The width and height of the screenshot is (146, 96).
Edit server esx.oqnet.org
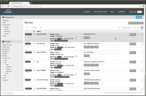(x=133, y=44)
